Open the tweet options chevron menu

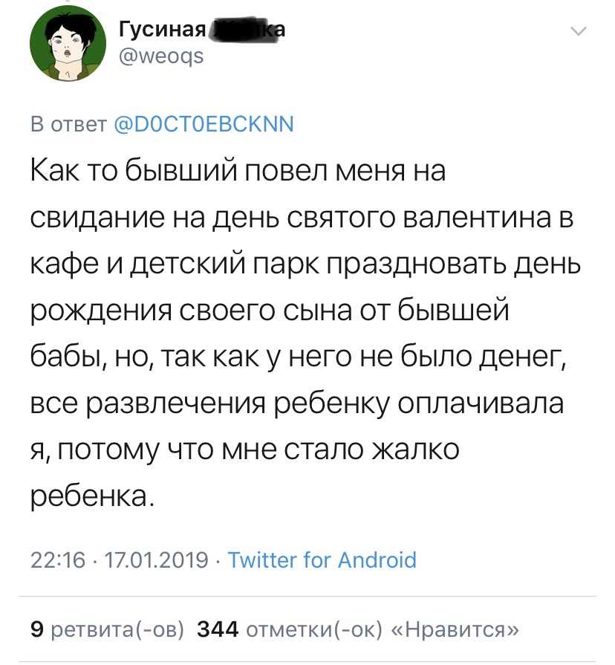[x=579, y=31]
